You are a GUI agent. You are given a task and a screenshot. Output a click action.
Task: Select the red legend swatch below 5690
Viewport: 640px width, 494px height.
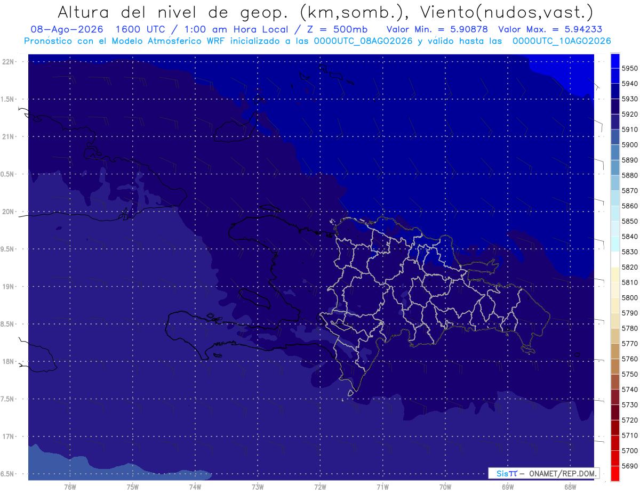(615, 473)
